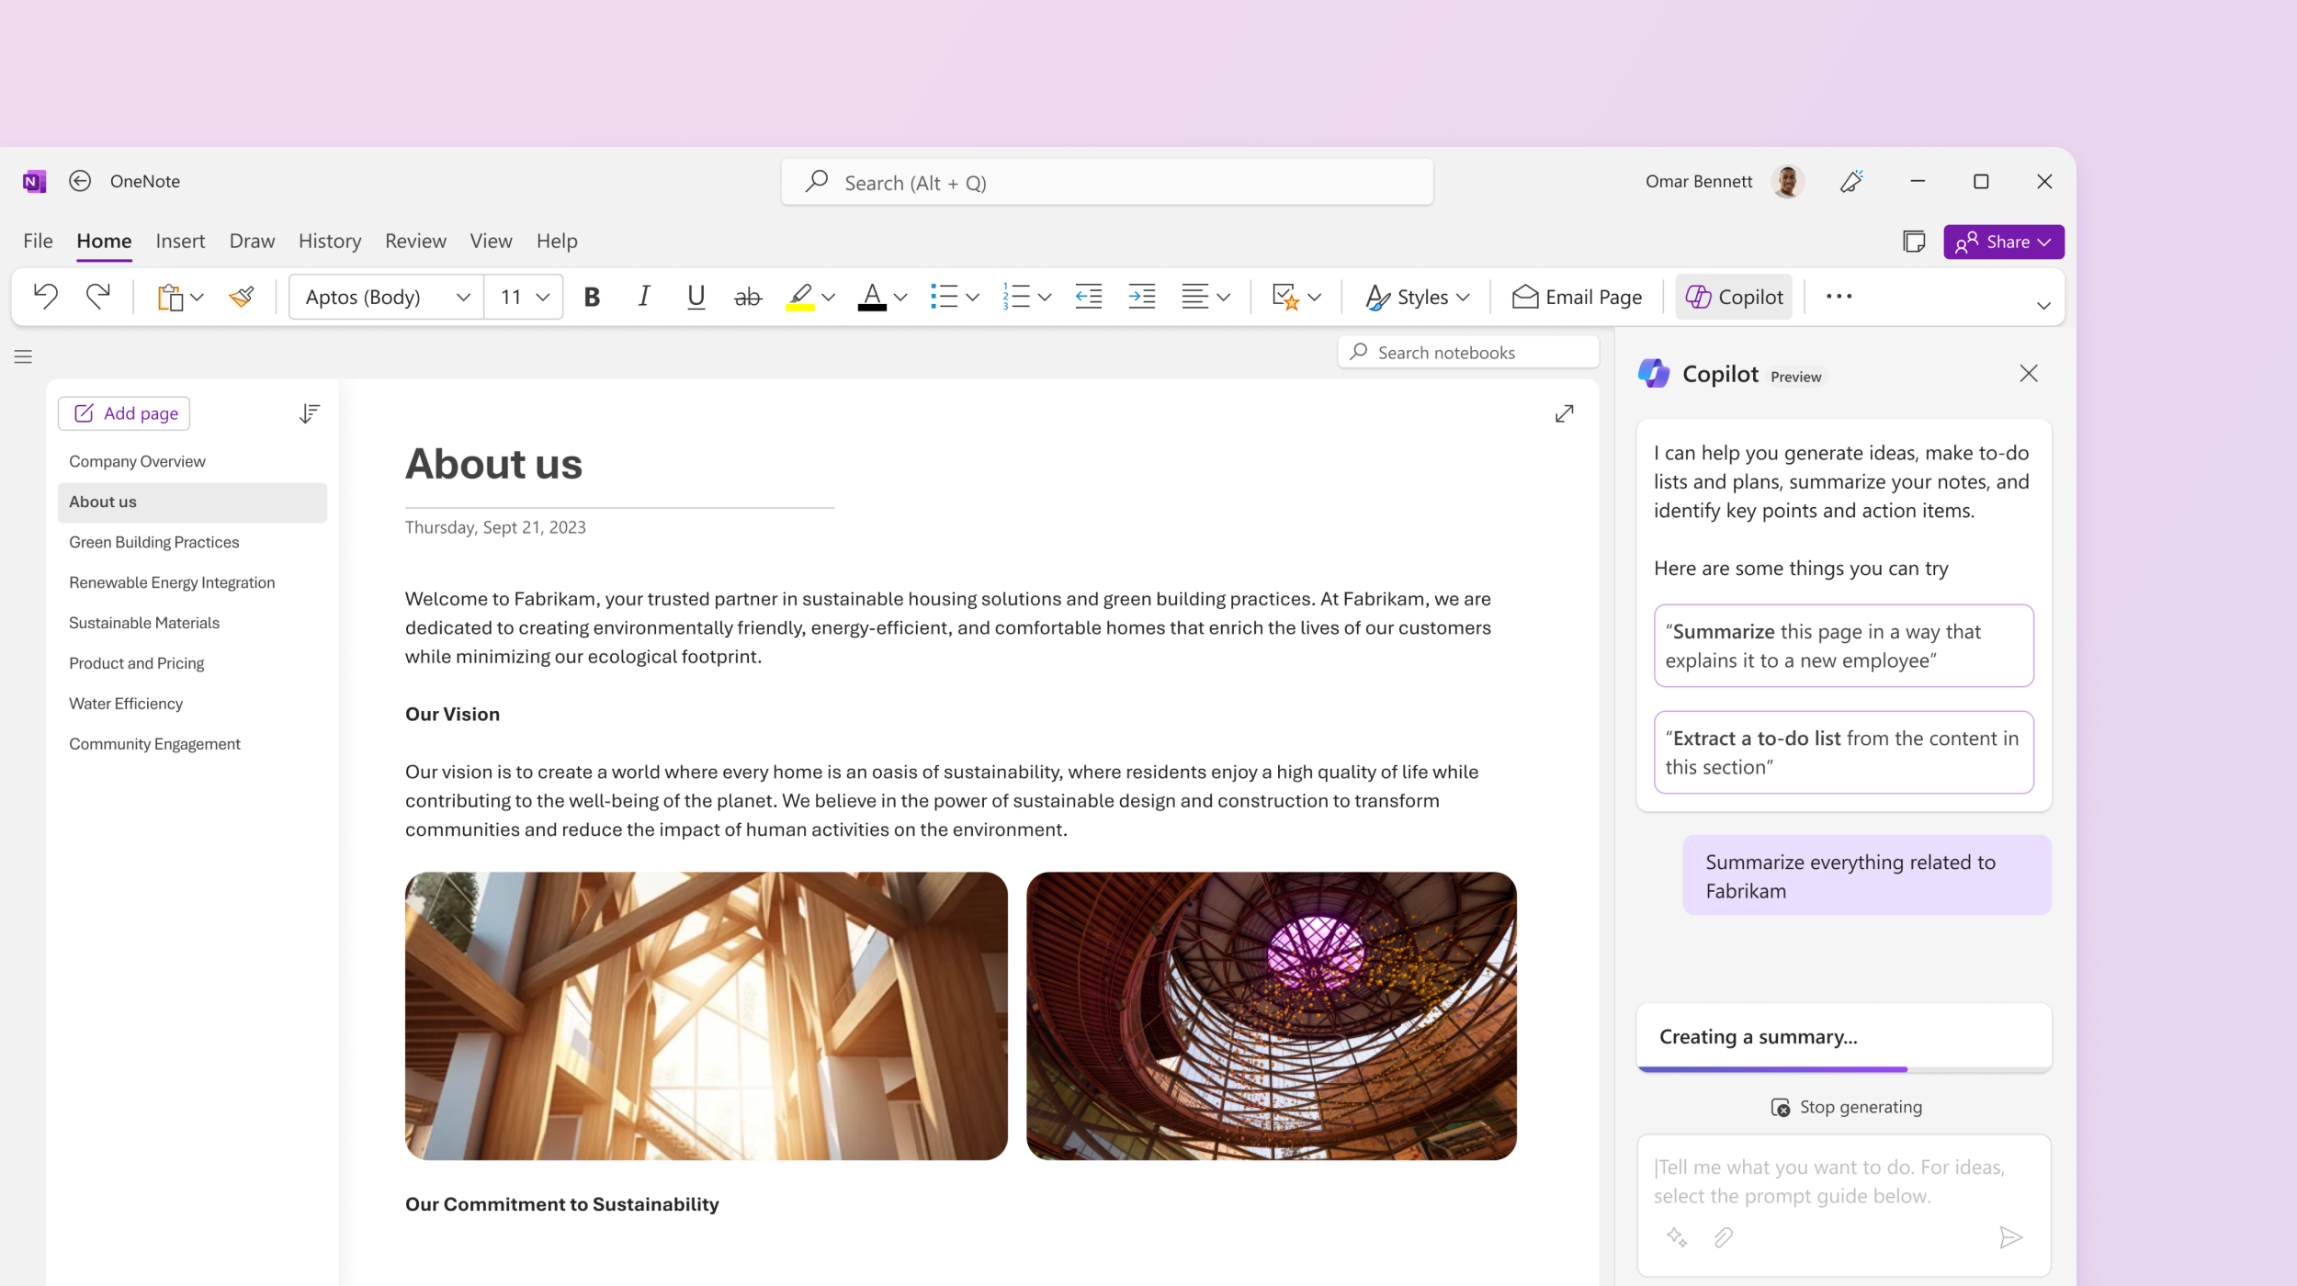Open the History menu tab

click(326, 242)
